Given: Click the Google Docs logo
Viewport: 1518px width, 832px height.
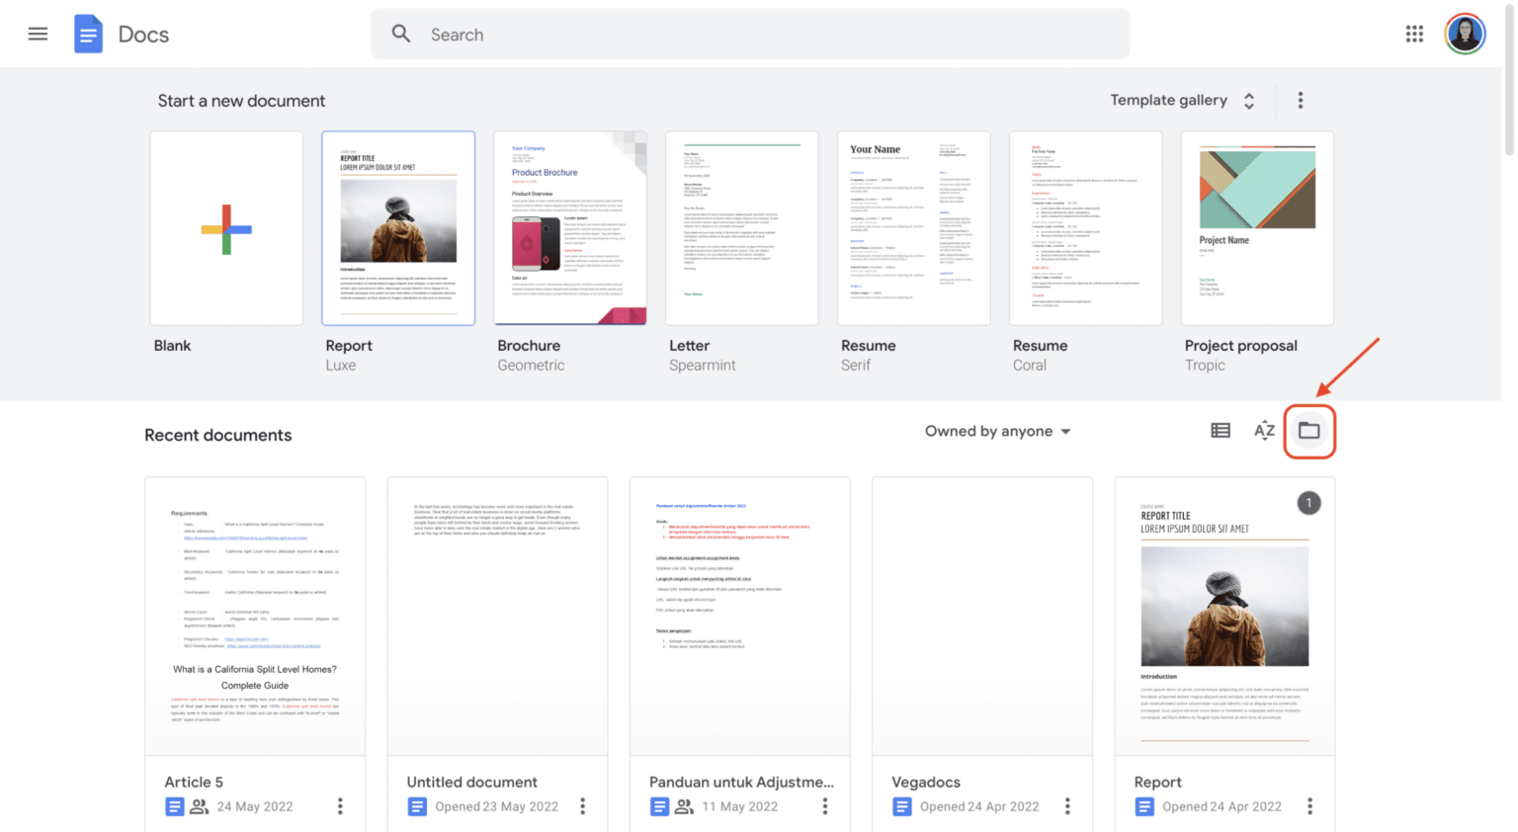Looking at the screenshot, I should (88, 33).
